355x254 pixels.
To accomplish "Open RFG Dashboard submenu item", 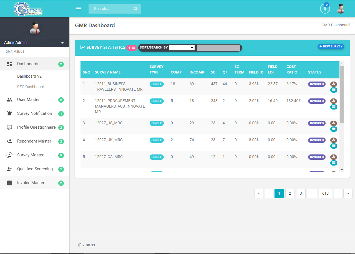I will pyautogui.click(x=31, y=87).
